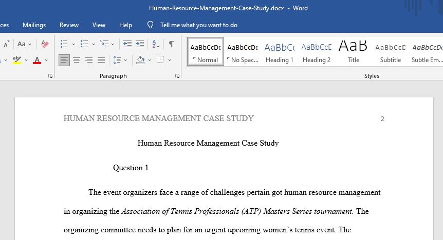Open the Borders dropdown arrow
Viewport: 443px width, 240px height.
click(x=170, y=60)
